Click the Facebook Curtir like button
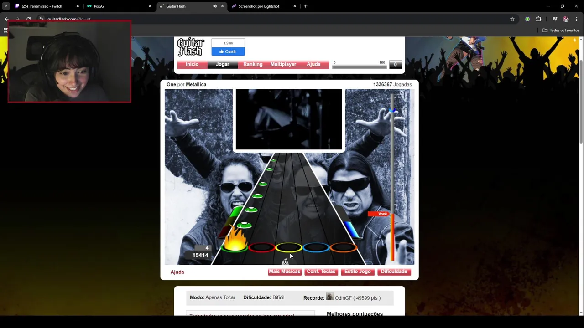The image size is (584, 328). click(228, 51)
